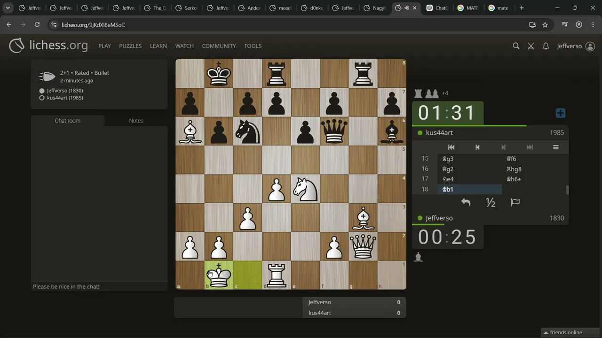602x338 pixels.
Task: Click the white rook on d1
Action: point(277,275)
